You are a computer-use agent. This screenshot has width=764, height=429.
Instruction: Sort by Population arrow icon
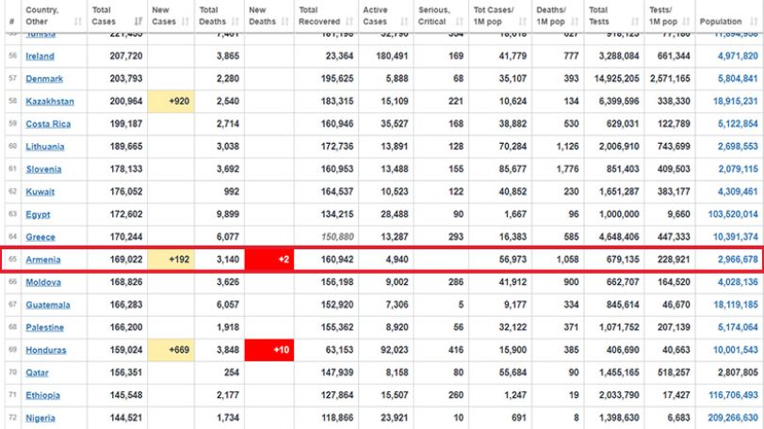click(x=754, y=22)
